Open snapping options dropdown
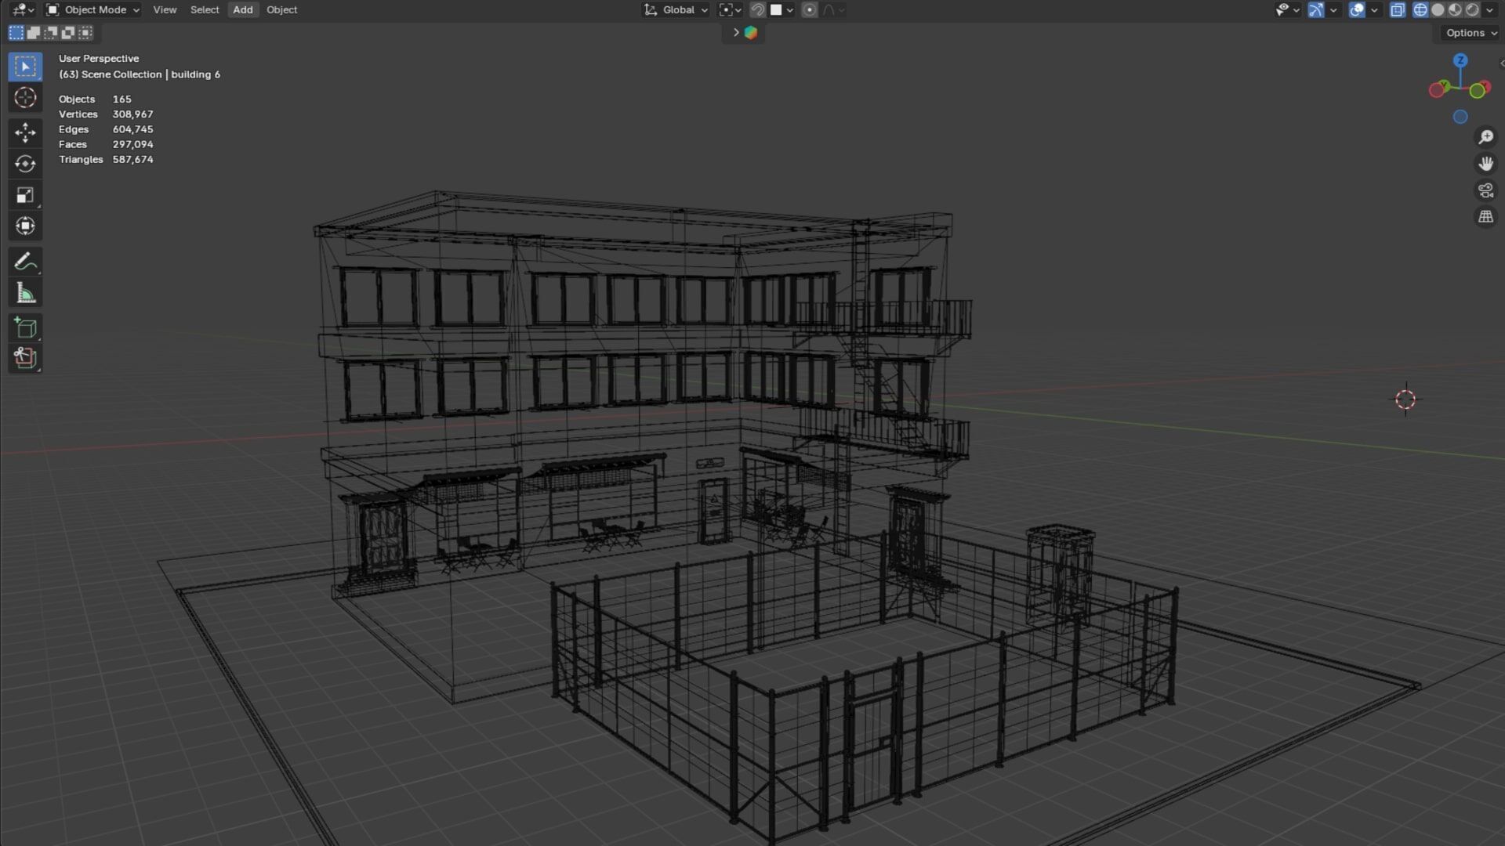1505x846 pixels. [x=782, y=10]
